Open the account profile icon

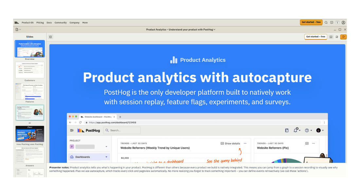click(x=343, y=23)
